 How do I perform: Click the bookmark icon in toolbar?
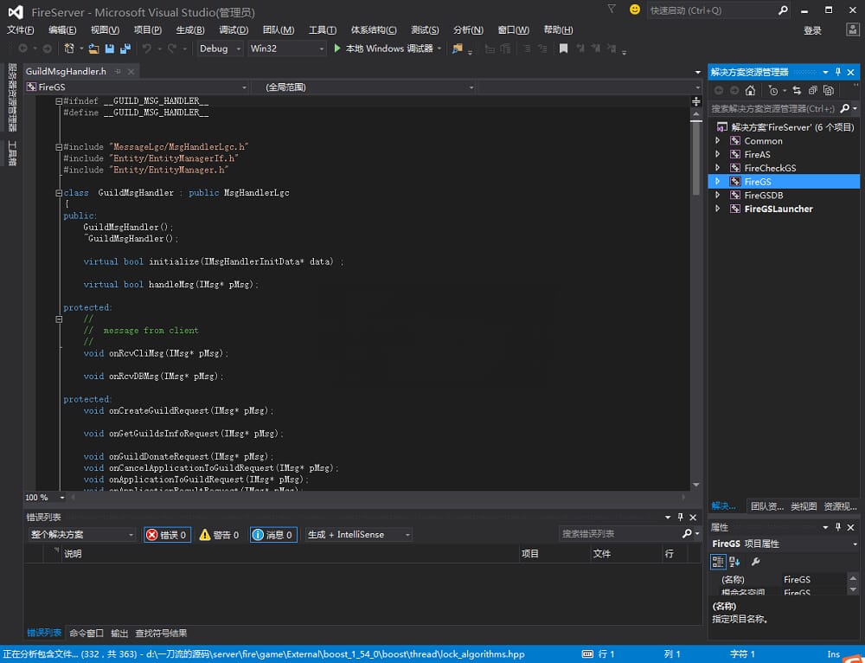[x=563, y=48]
